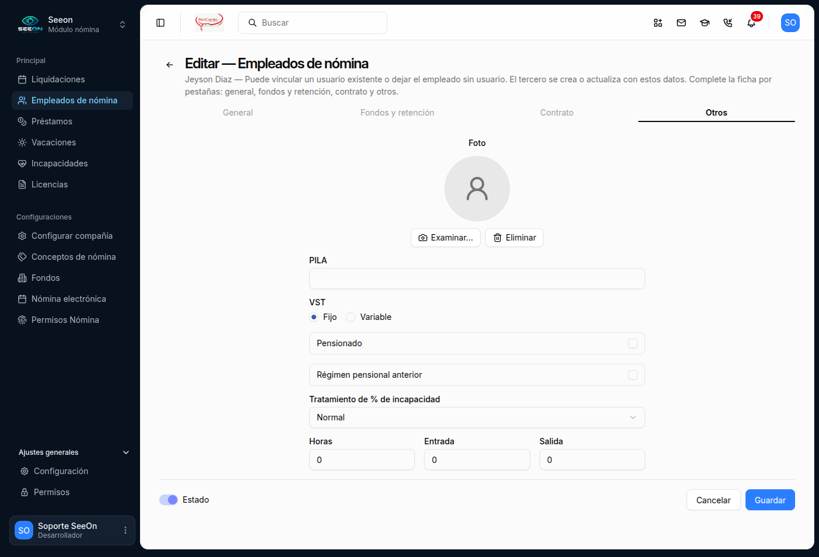Open Préstamos in the sidebar

click(72, 121)
